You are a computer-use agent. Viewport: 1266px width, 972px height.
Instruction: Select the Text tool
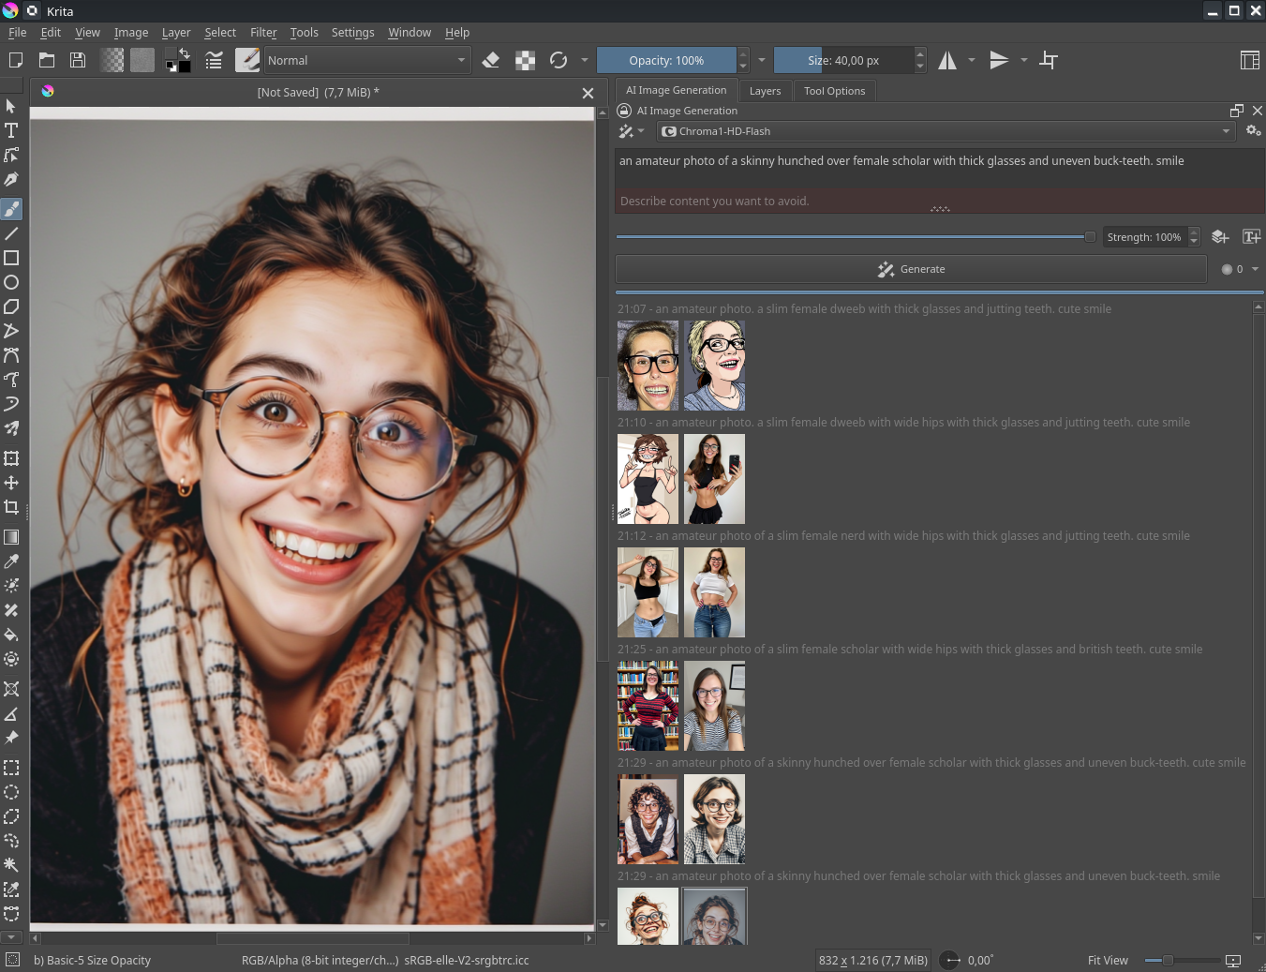(11, 130)
